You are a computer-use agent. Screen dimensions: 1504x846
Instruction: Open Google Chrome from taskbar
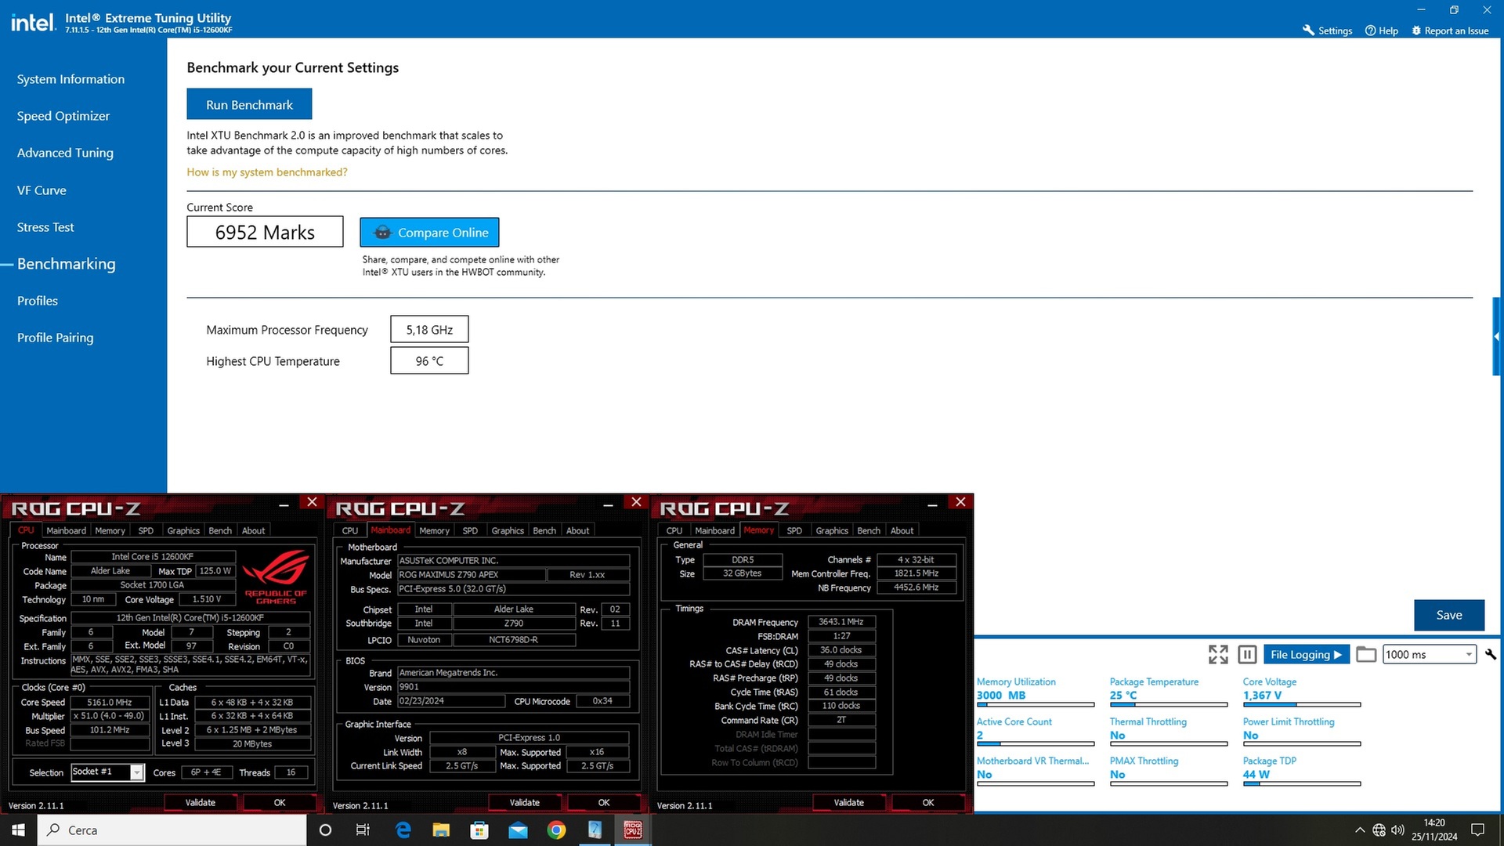tap(556, 830)
